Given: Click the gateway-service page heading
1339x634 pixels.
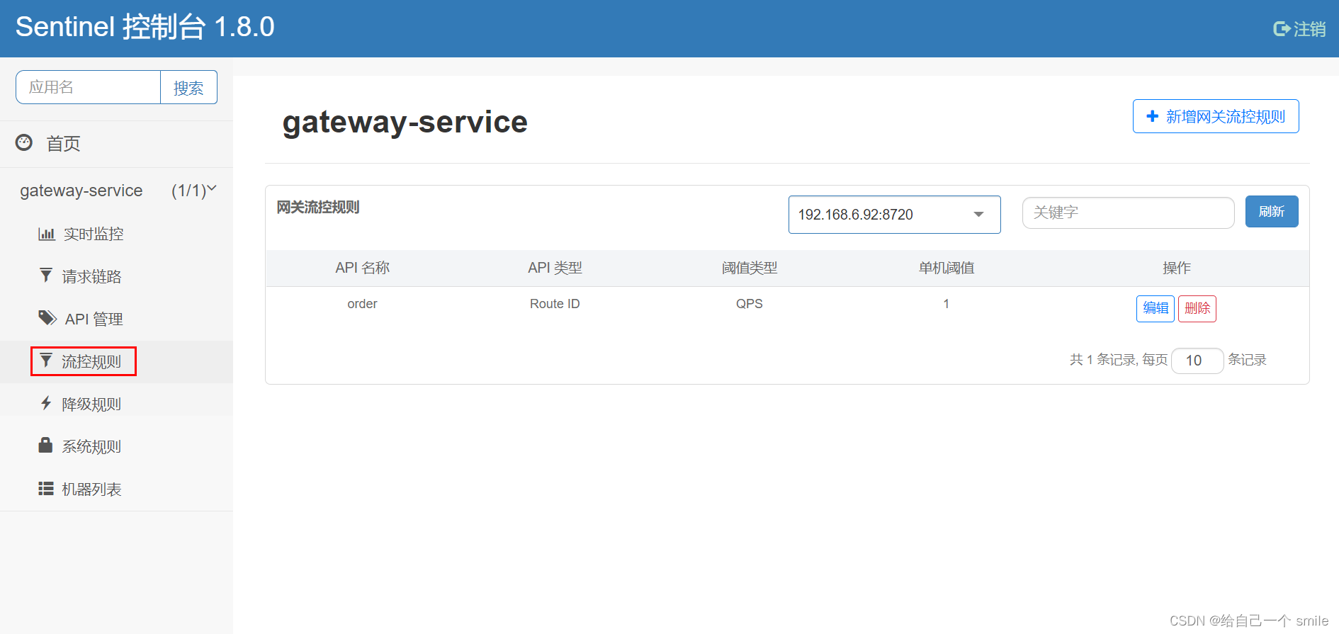Looking at the screenshot, I should tap(405, 122).
